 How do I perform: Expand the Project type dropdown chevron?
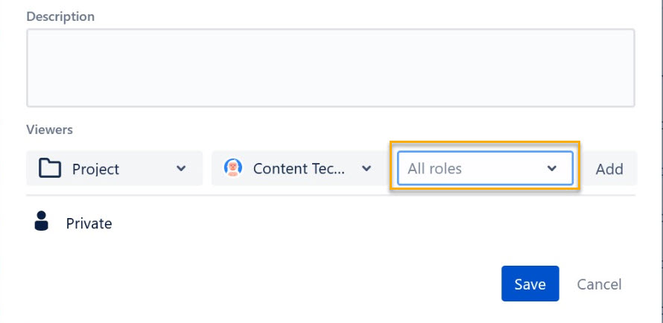(181, 168)
